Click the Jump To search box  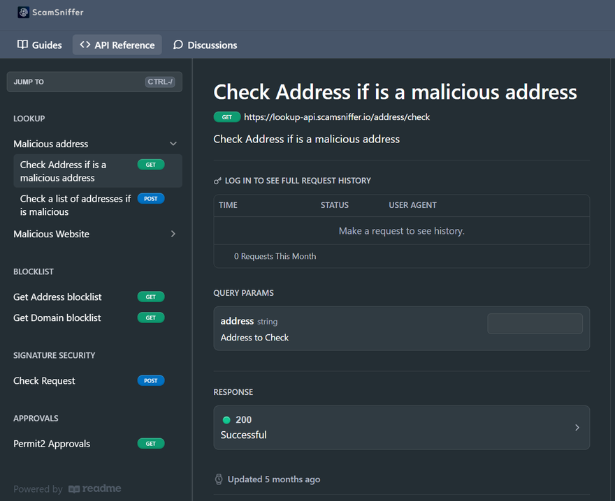pyautogui.click(x=94, y=82)
